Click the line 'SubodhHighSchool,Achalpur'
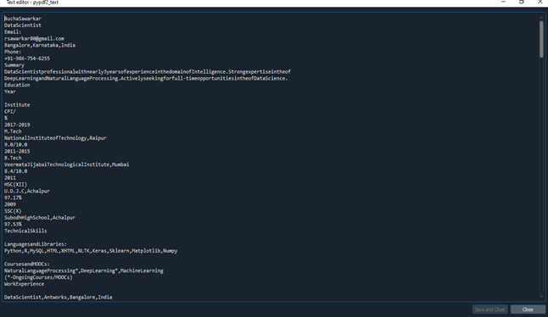This screenshot has height=317, width=548. [40, 218]
